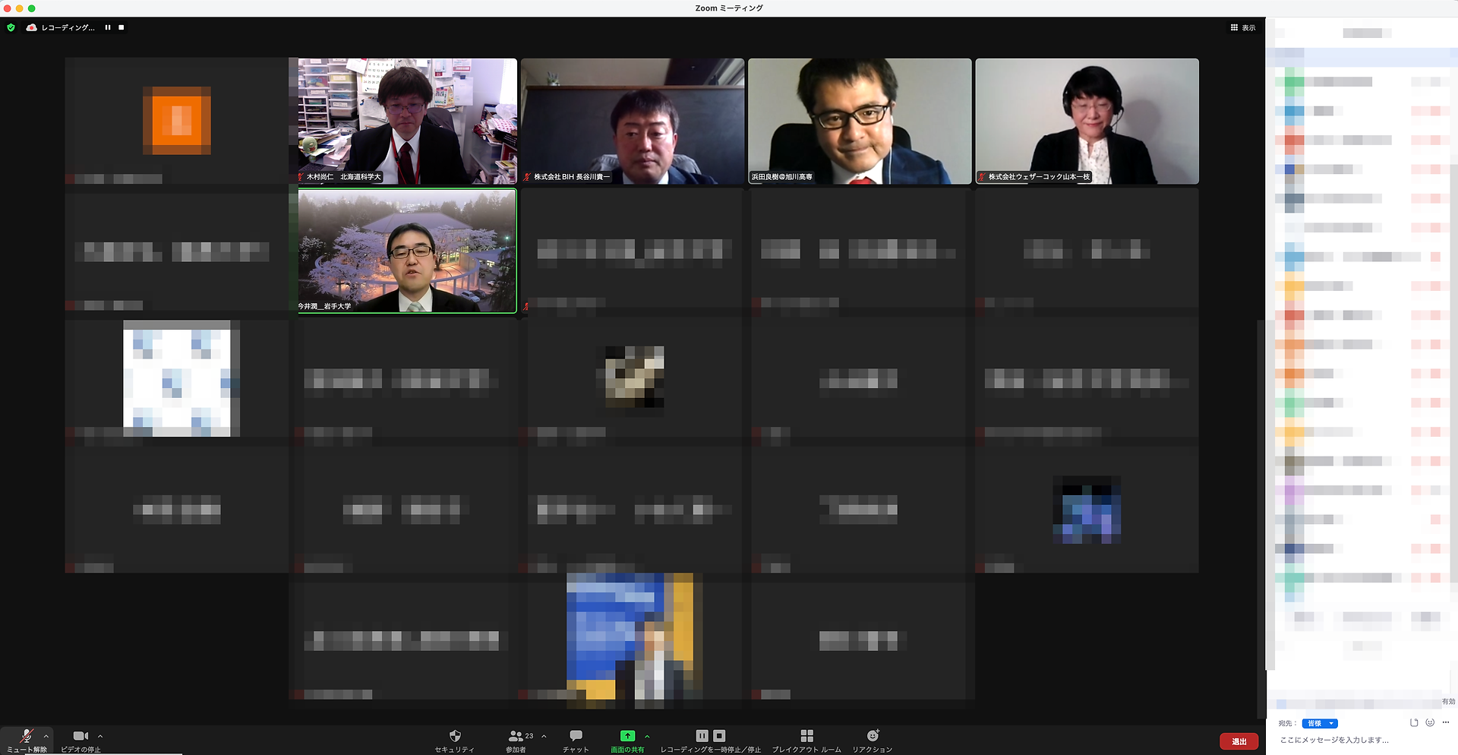
Task: Open ブレイクアウト ルーム breakout rooms
Action: [x=806, y=740]
